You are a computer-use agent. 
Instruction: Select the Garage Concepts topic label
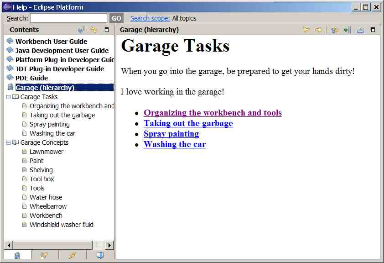pyautogui.click(x=44, y=142)
